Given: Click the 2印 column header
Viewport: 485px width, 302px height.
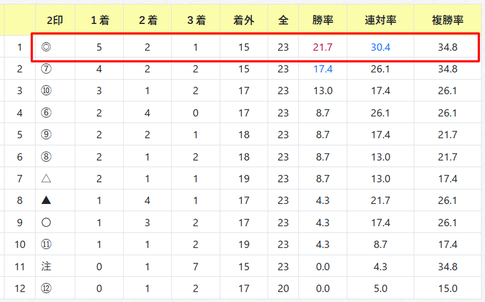Looking at the screenshot, I should [x=55, y=21].
